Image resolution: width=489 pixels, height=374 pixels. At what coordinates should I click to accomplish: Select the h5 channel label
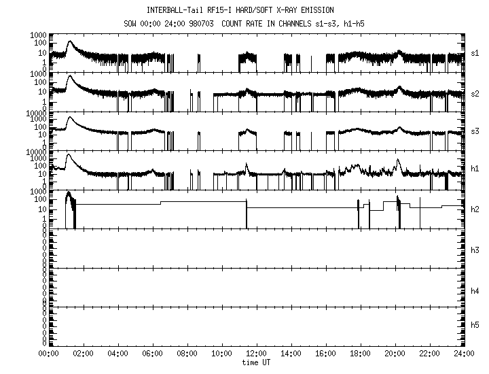(x=475, y=325)
